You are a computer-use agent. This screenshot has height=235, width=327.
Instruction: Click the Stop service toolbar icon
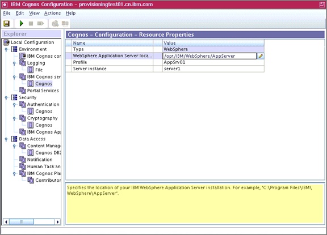pyautogui.click(x=31, y=24)
